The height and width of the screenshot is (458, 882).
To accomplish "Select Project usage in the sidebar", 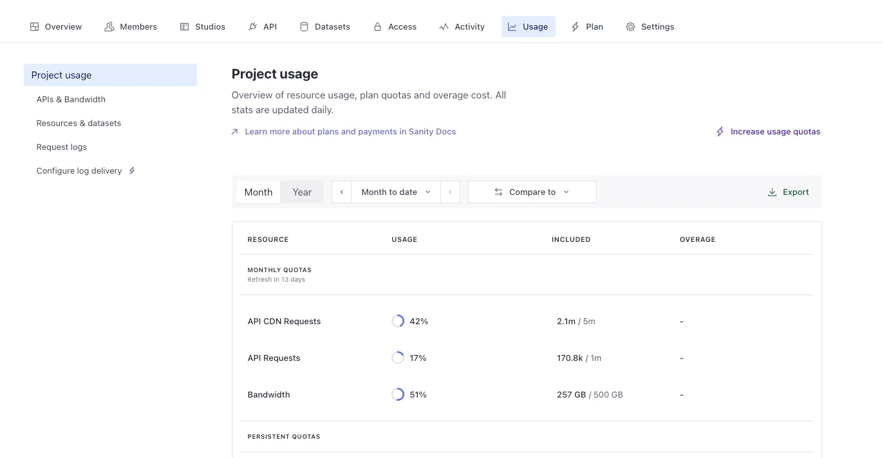I will (x=110, y=75).
